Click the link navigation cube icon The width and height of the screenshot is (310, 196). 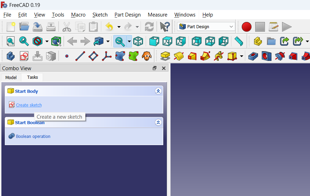tap(99, 41)
